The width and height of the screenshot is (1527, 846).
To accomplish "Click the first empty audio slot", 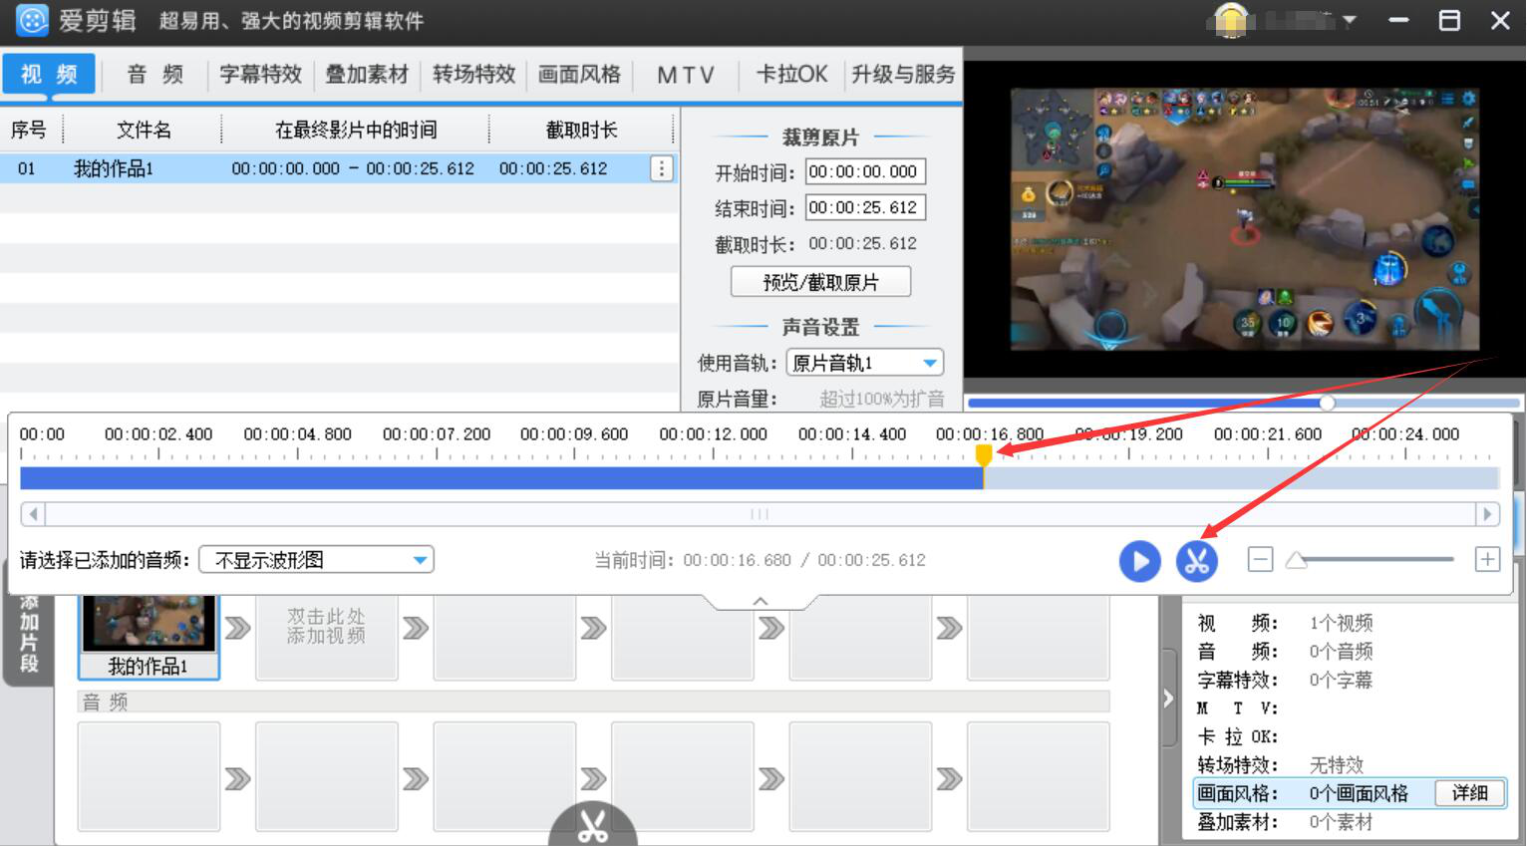I will coord(149,777).
